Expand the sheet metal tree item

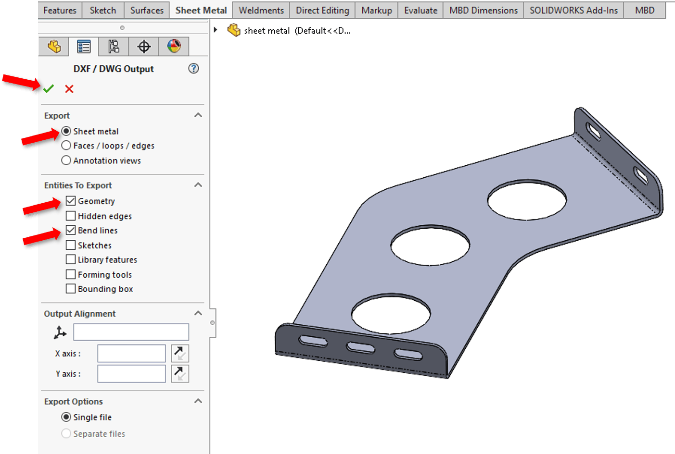[x=215, y=30]
